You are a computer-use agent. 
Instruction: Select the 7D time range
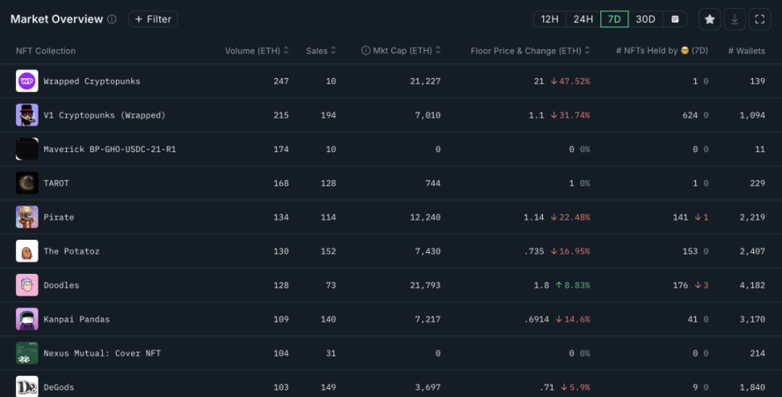(615, 19)
